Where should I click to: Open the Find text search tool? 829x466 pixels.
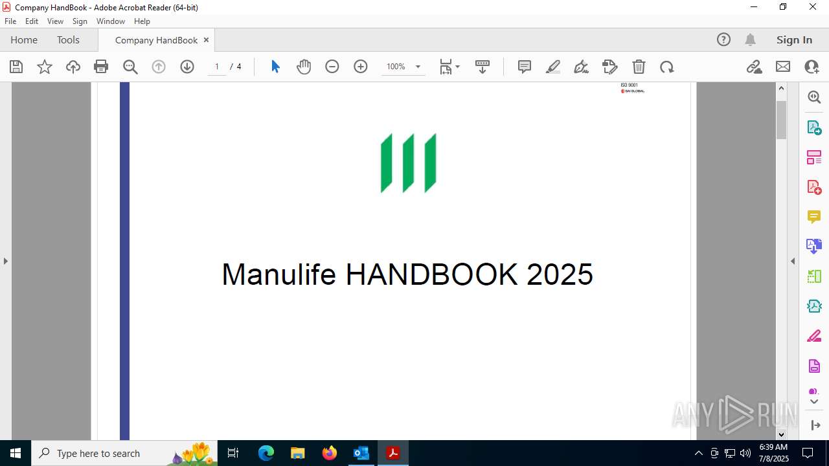[x=130, y=67]
